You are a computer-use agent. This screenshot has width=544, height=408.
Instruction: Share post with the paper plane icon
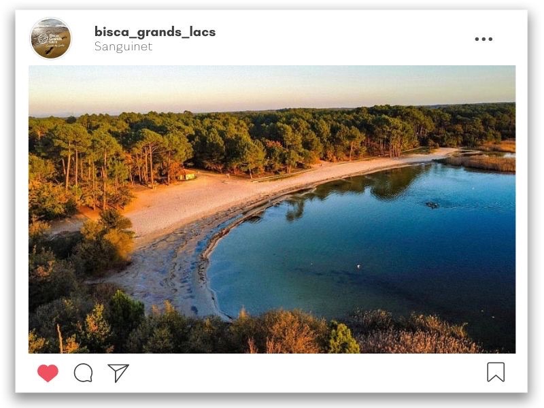pos(118,373)
